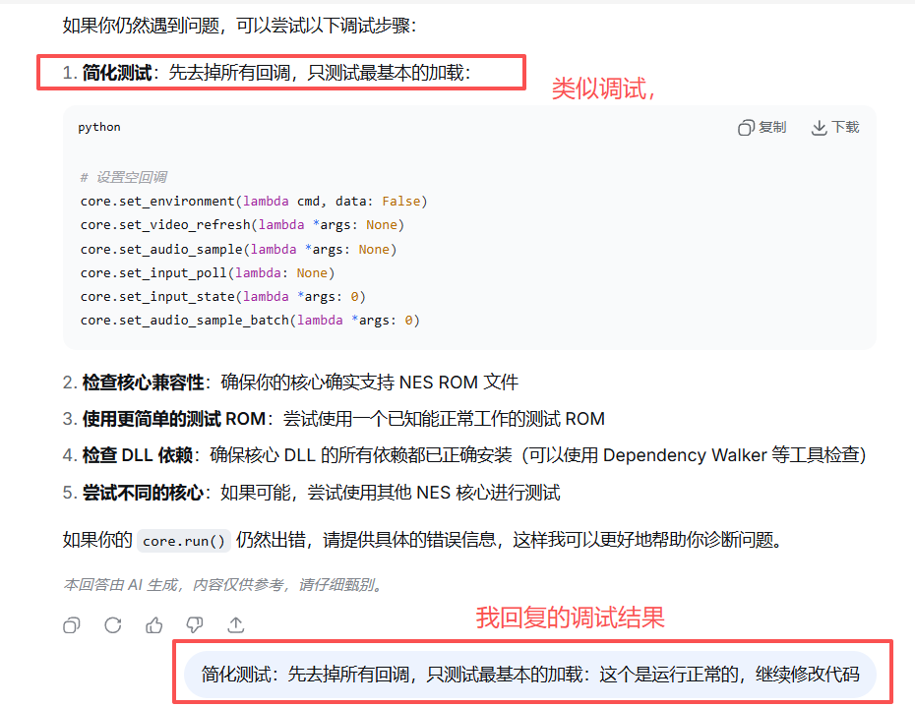Click the 使用更简单的测试 ROM item
The height and width of the screenshot is (707, 915).
point(174,419)
